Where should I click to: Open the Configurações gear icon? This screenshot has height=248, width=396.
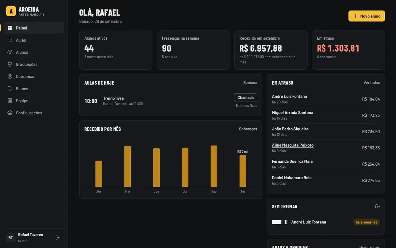coord(10,113)
